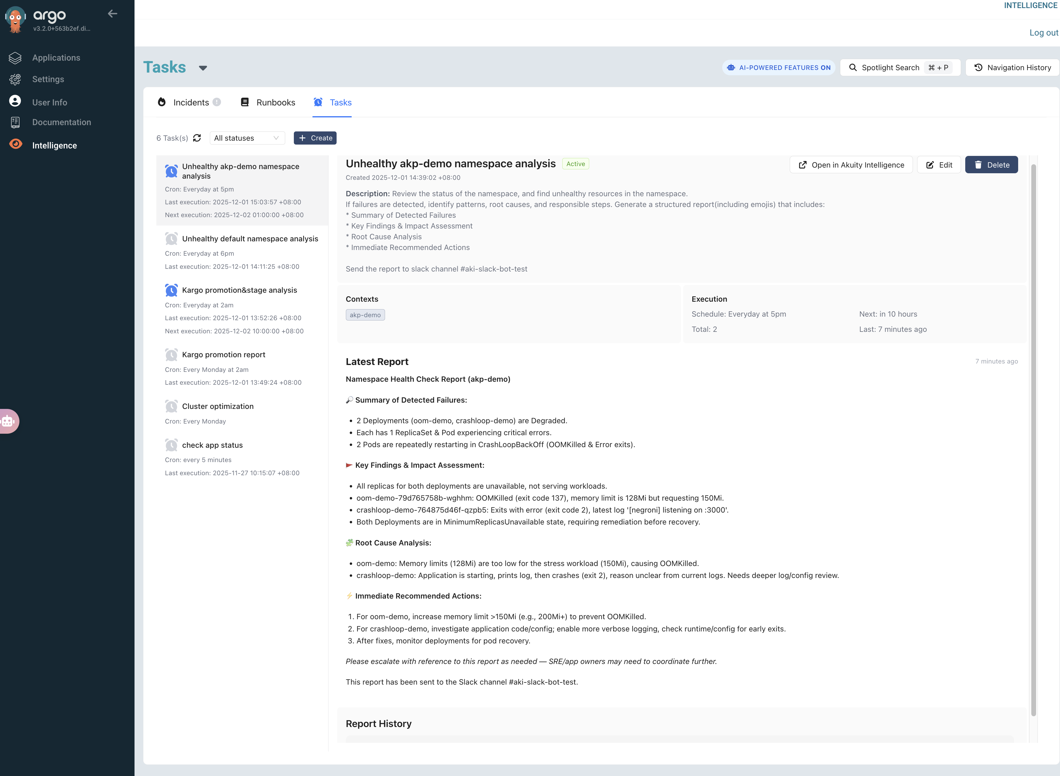Screen dimensions: 1060x776
Task: Select the Intelligence eye icon
Action: (15, 145)
